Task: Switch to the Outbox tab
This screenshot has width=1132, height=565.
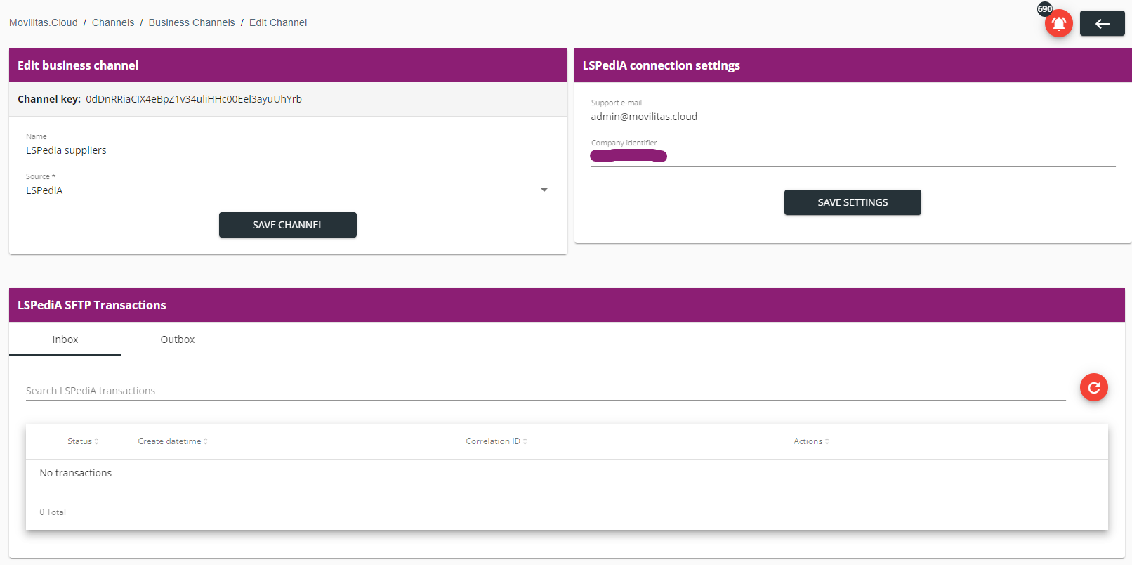Action: pyautogui.click(x=178, y=339)
